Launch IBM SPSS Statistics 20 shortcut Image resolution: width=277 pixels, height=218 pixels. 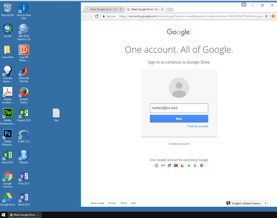(x=24, y=32)
